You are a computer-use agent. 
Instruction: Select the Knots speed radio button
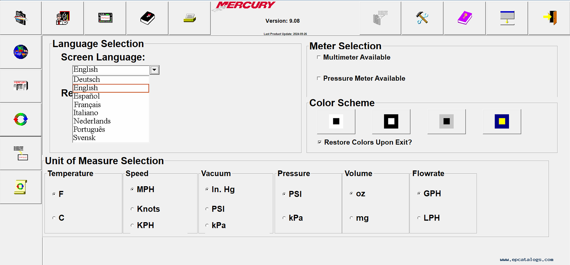point(132,209)
